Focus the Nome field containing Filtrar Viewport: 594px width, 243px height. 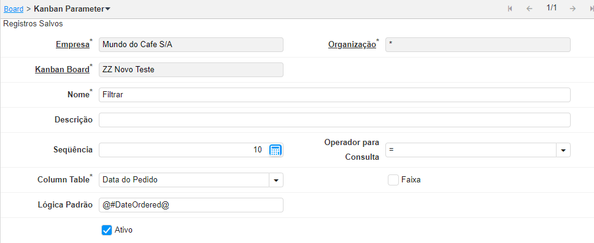(334, 95)
